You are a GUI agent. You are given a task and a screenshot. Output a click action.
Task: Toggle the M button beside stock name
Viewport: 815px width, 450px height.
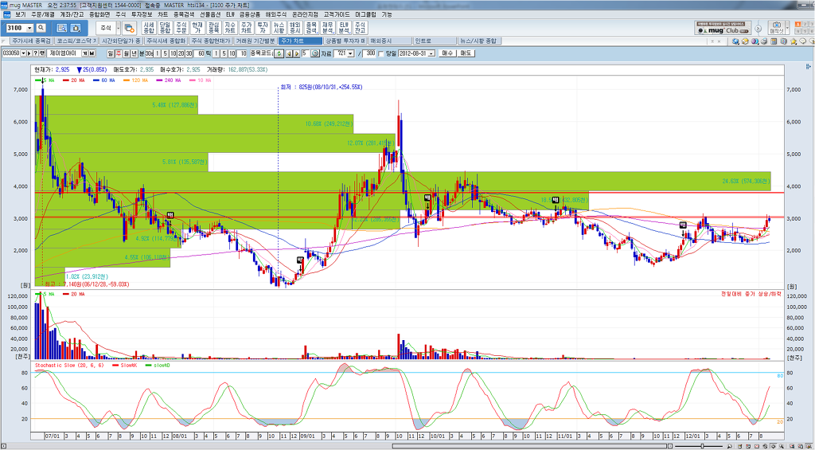tap(92, 53)
